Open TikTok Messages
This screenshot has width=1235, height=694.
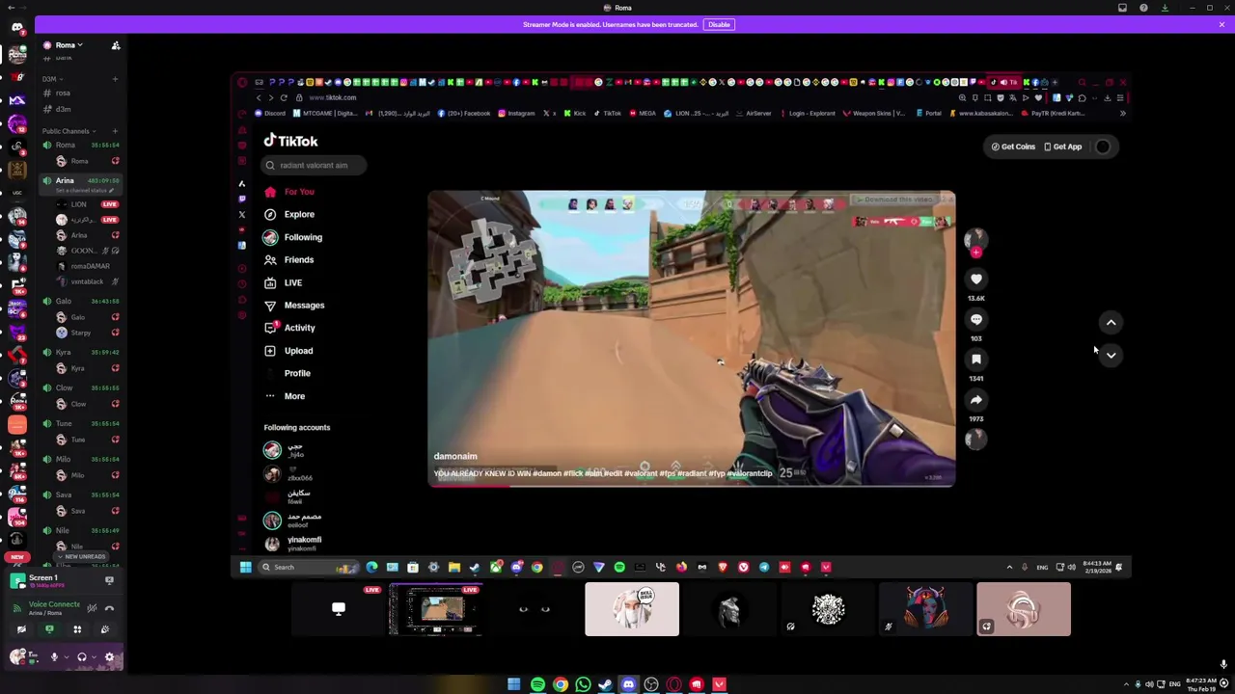tap(294, 305)
